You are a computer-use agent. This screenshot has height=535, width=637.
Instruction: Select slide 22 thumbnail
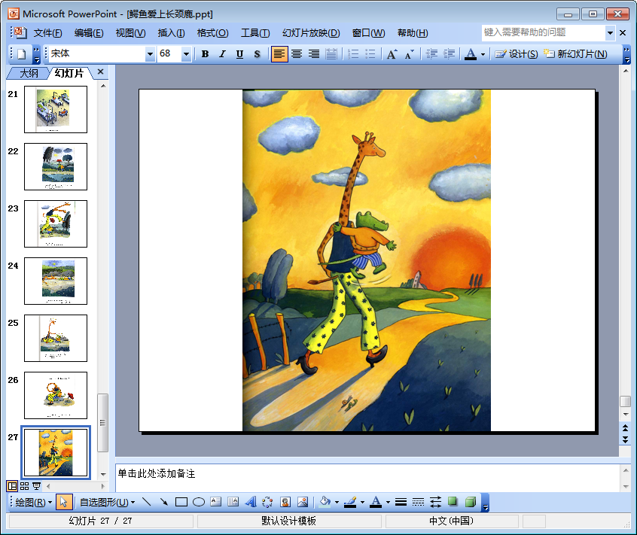(x=56, y=166)
